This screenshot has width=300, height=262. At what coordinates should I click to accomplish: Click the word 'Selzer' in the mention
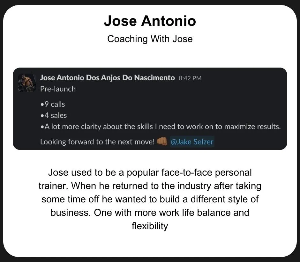203,142
